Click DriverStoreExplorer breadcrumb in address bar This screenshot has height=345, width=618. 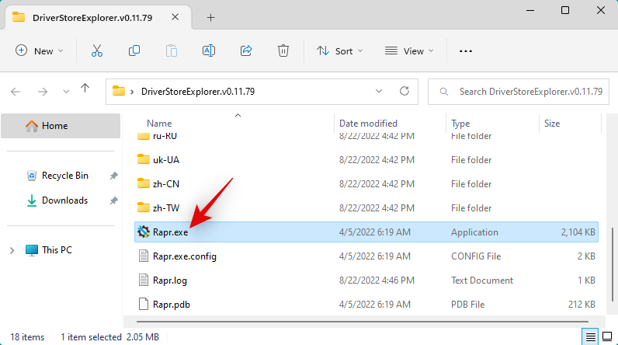click(x=198, y=92)
